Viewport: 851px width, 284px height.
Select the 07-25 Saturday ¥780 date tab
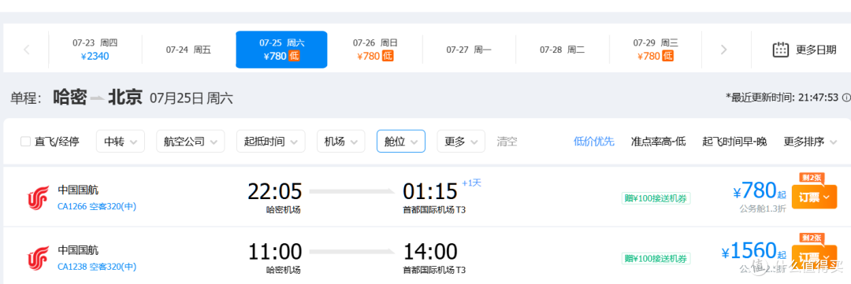point(281,50)
